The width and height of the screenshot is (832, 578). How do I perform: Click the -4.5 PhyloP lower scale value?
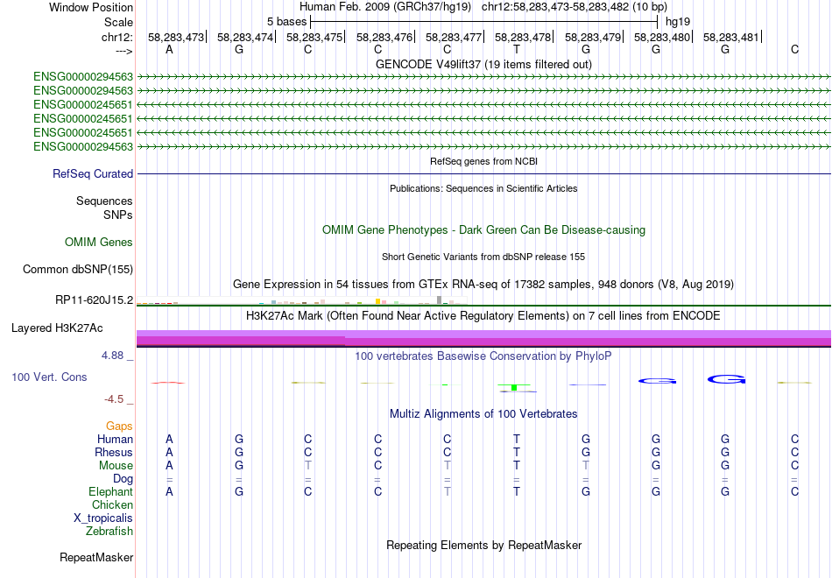(114, 399)
